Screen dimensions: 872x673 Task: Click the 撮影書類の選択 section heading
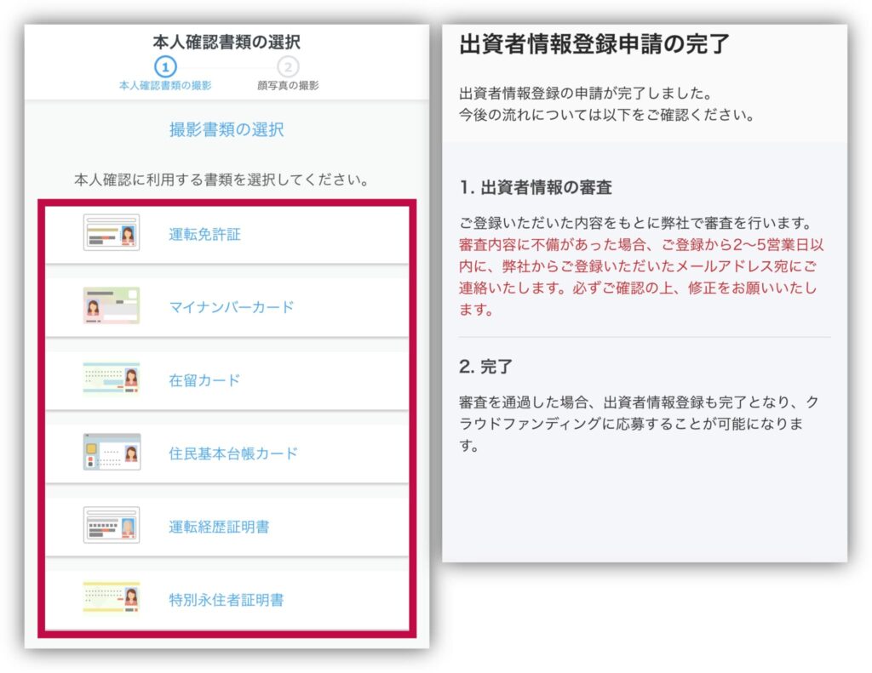(x=227, y=130)
